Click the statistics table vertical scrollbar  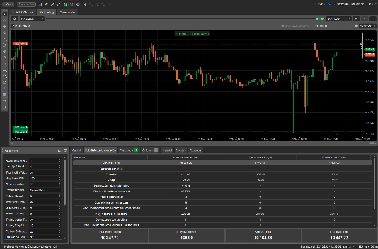click(x=374, y=183)
